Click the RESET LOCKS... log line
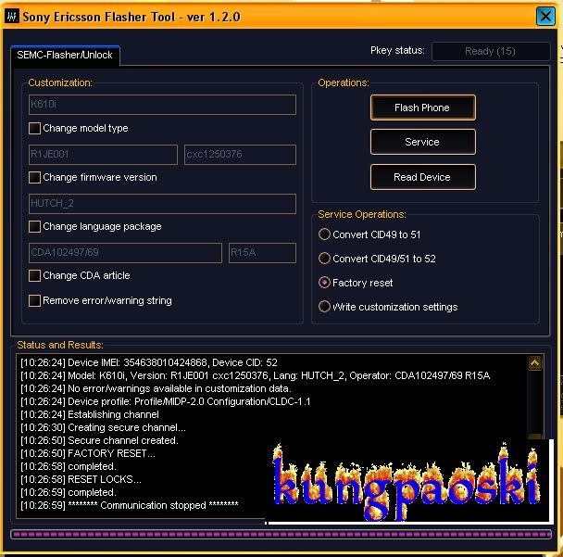Viewport: 563px width, 557px height. click(81, 479)
